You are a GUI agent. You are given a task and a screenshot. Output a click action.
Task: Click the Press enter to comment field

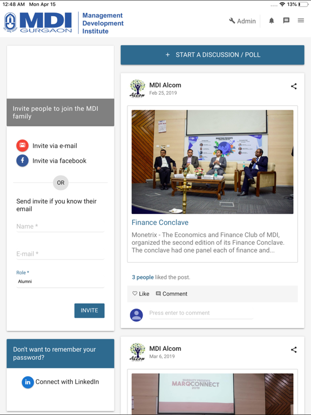[x=201, y=313]
